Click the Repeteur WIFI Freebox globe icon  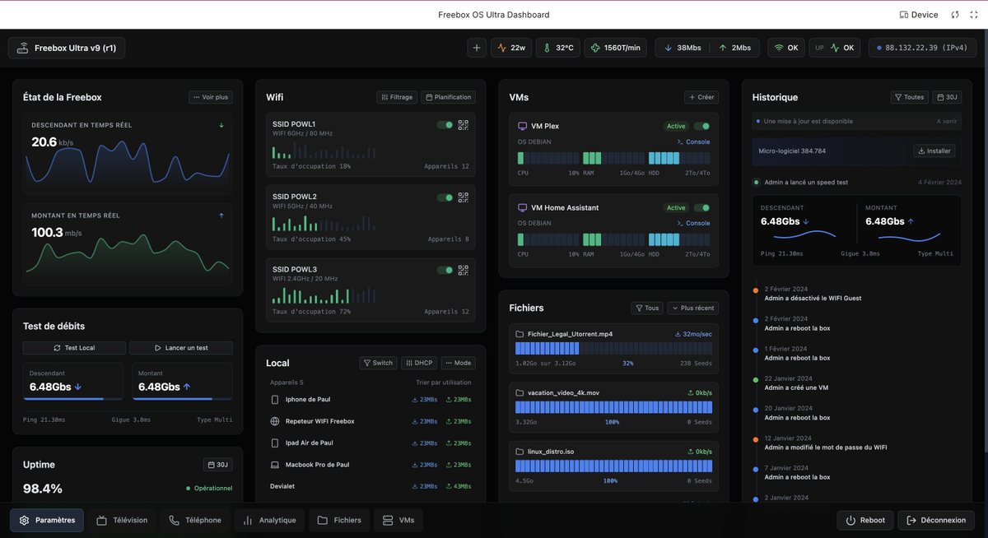[275, 421]
